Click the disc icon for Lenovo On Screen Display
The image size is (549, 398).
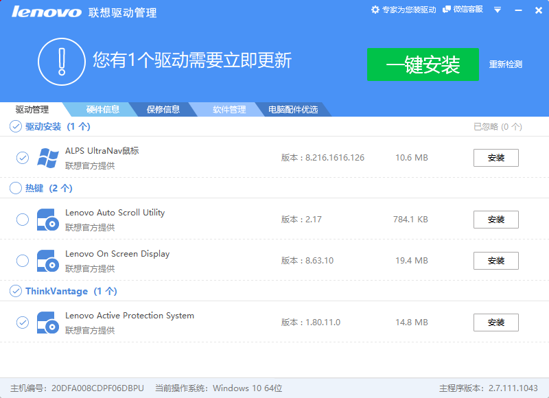click(x=48, y=261)
